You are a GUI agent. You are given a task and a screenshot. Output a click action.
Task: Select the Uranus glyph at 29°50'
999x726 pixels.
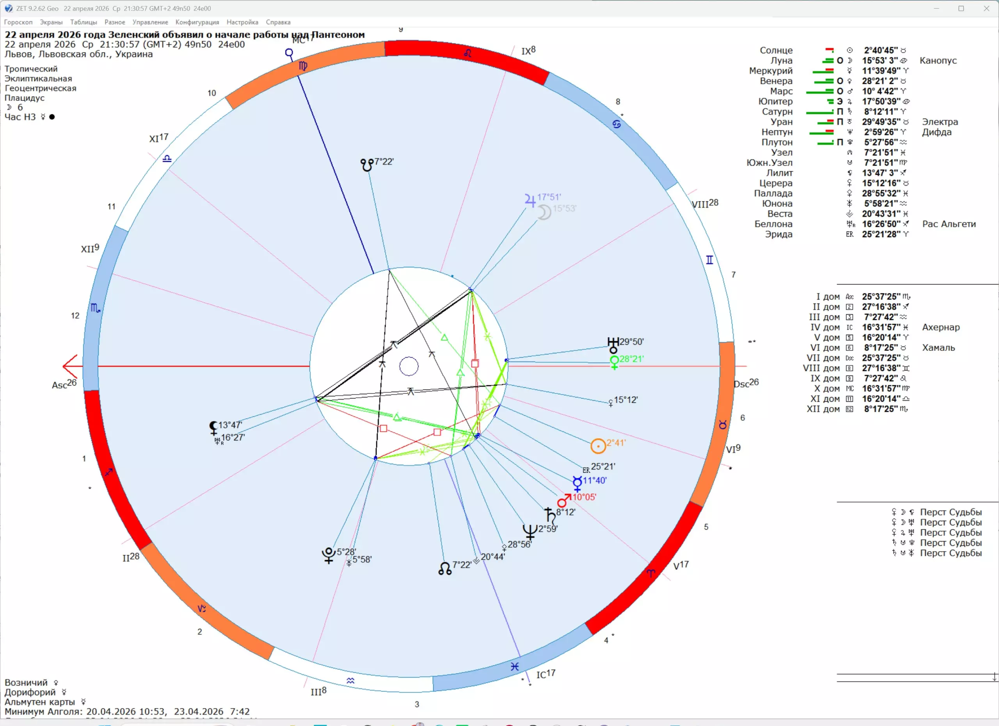pyautogui.click(x=613, y=345)
